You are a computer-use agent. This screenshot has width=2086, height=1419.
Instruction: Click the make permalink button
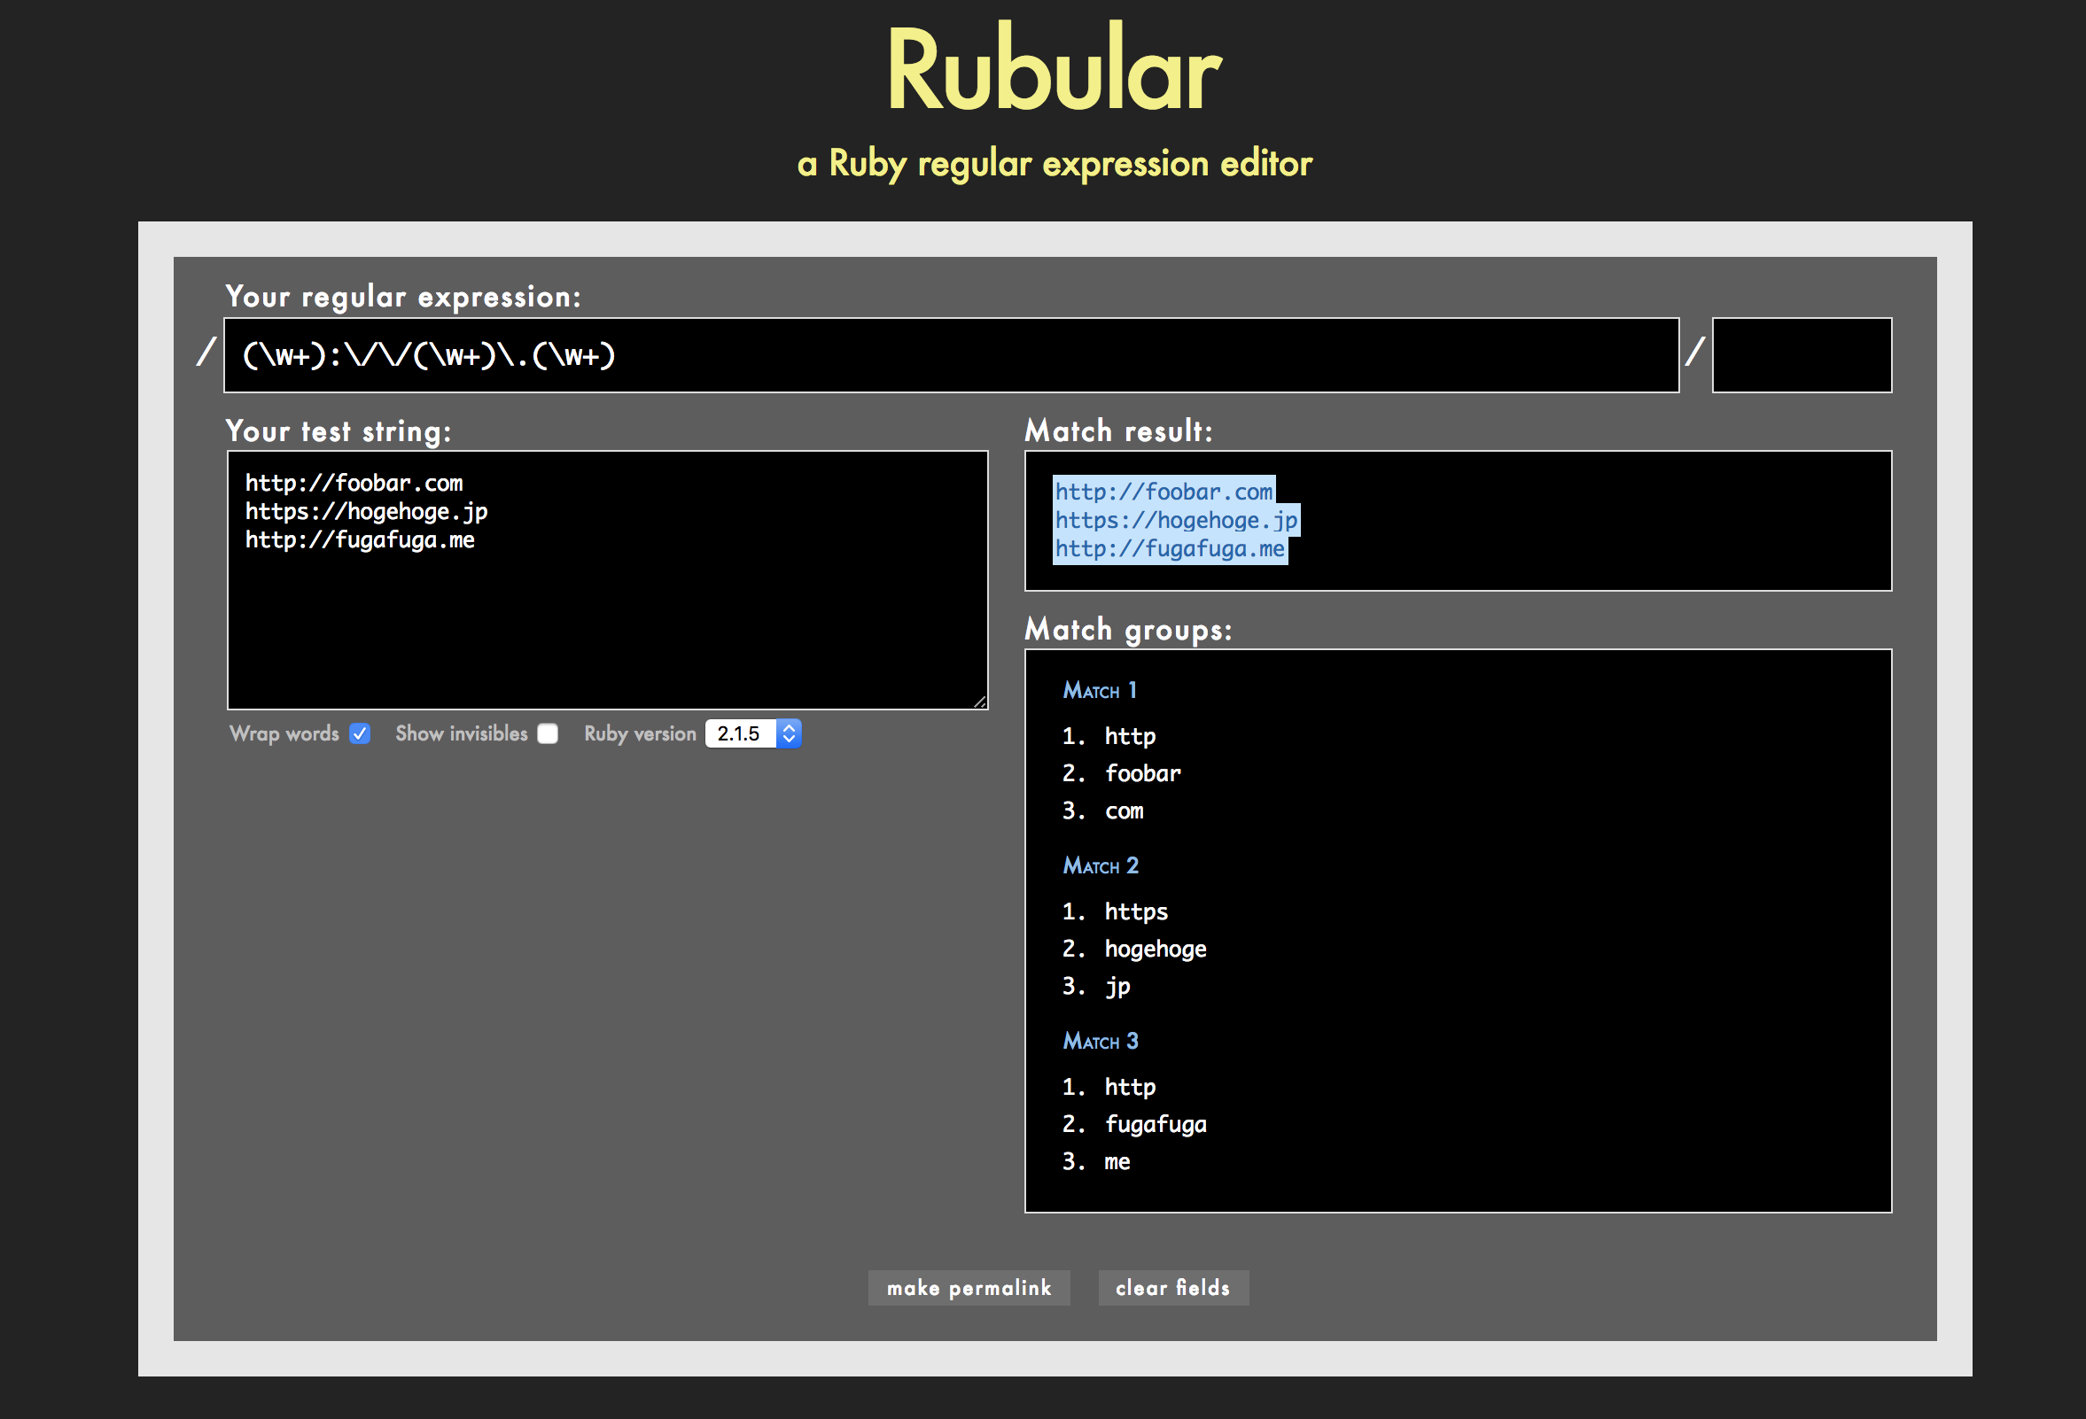click(969, 1288)
